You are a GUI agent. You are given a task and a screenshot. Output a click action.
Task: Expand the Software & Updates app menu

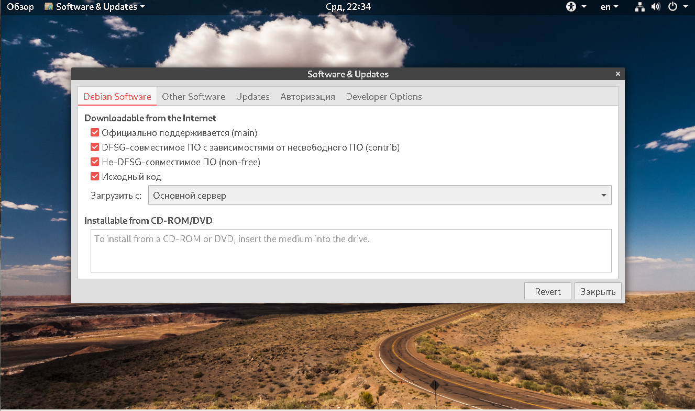pos(95,7)
